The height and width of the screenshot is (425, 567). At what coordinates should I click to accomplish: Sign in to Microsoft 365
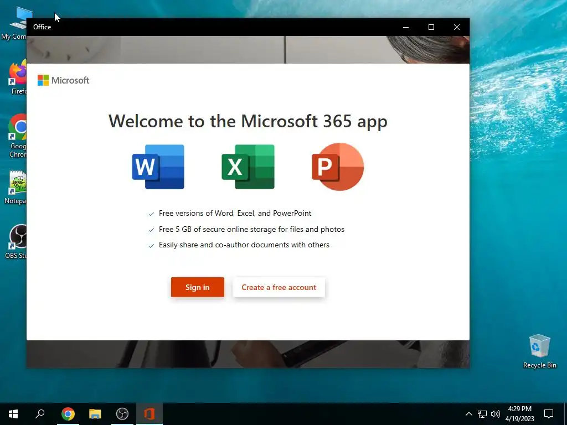click(198, 287)
